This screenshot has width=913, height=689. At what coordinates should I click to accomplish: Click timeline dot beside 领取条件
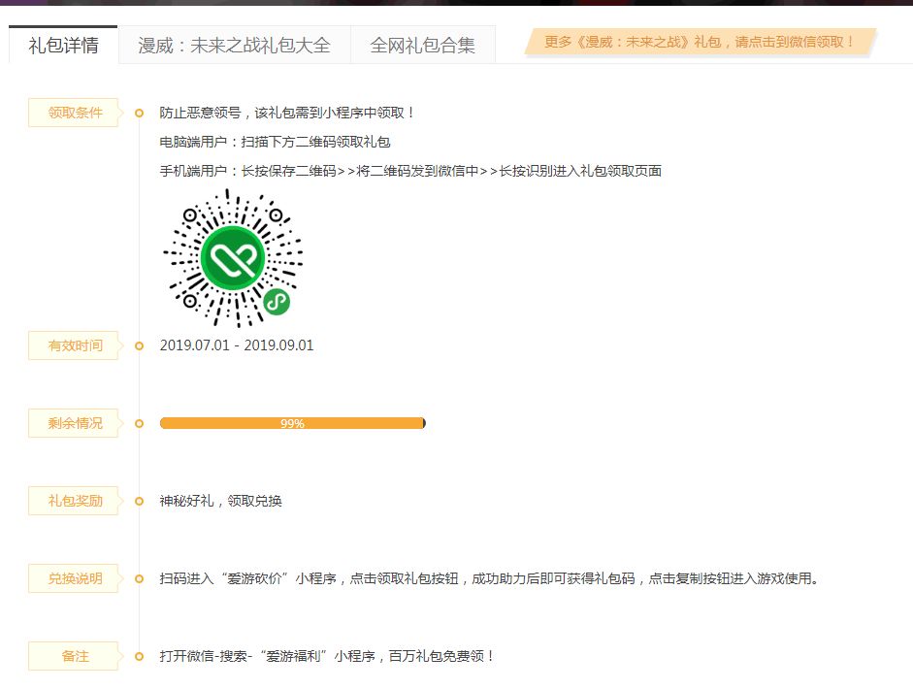(x=139, y=113)
